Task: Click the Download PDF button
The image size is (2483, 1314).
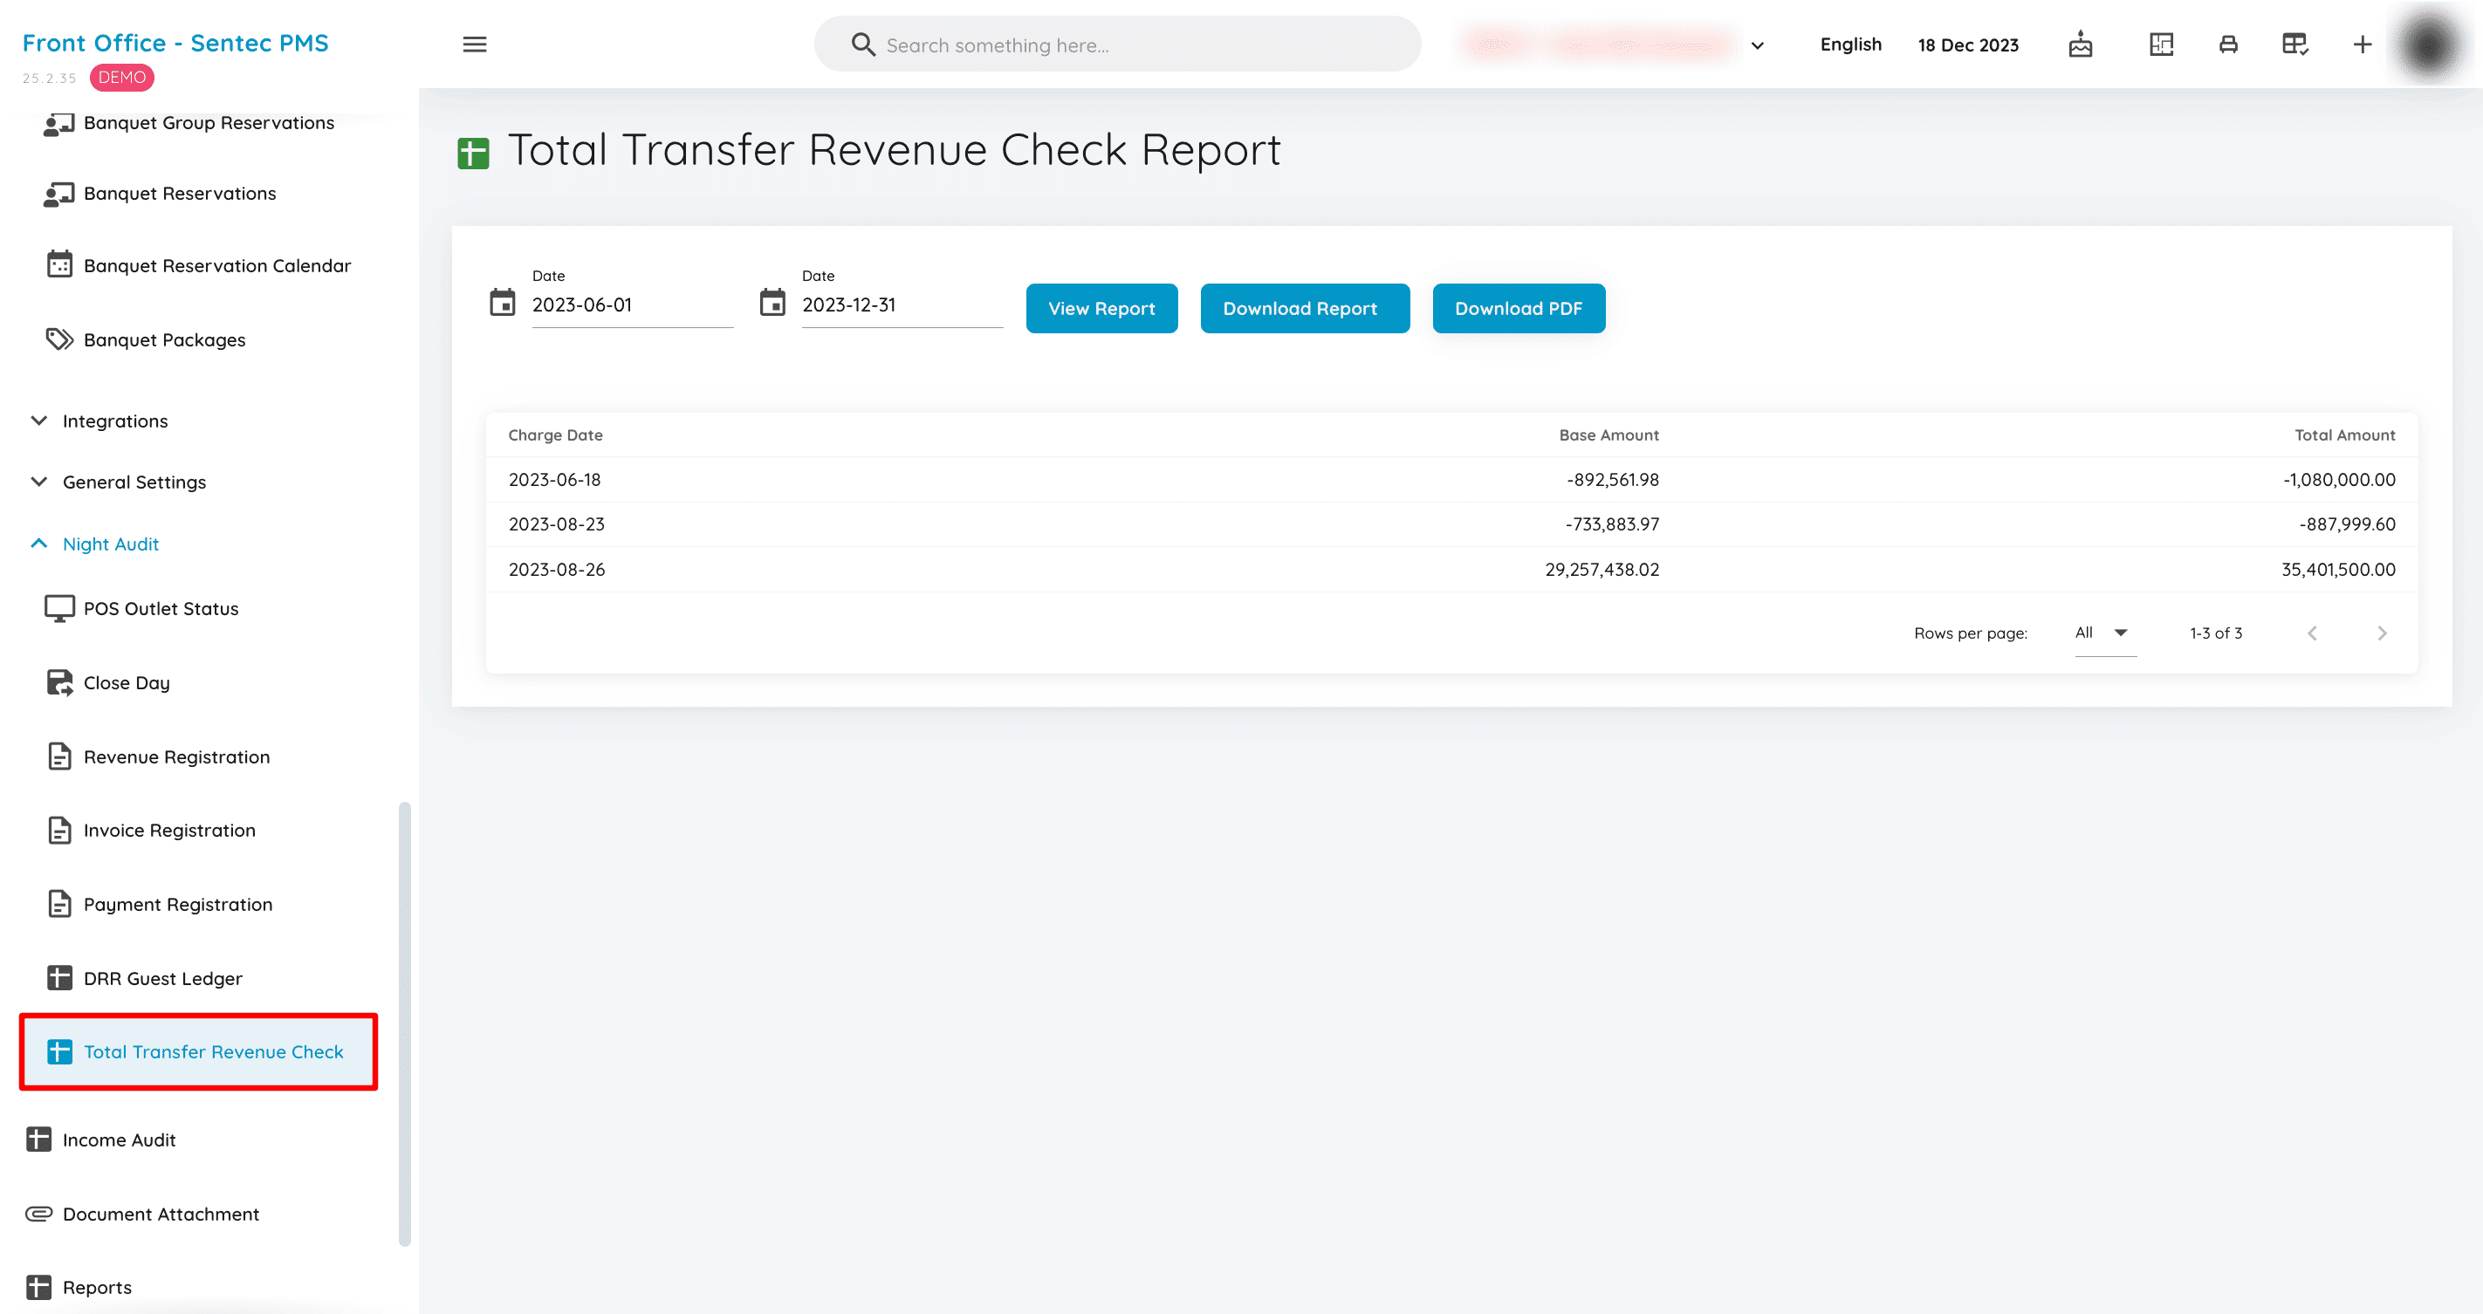Action: 1518,308
